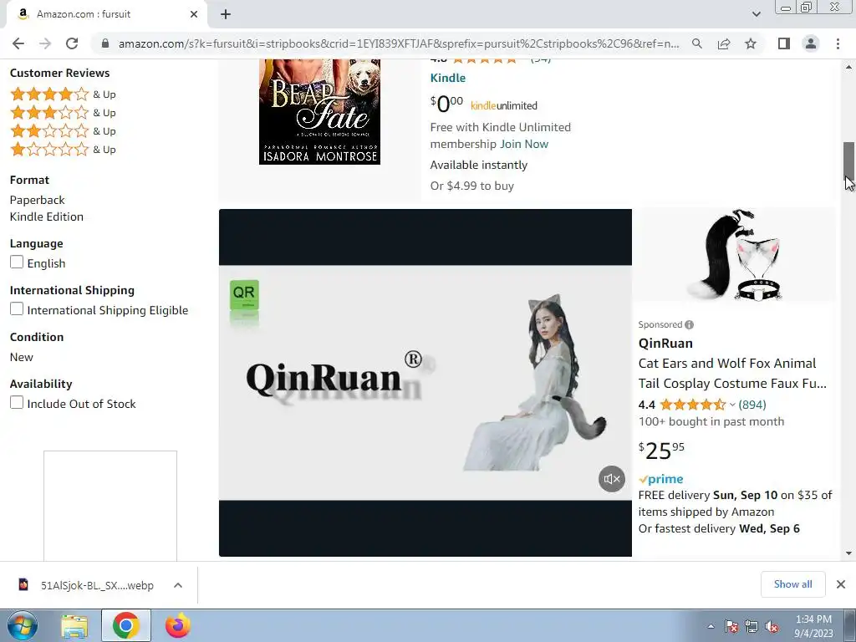Open the taskbar clock and date
This screenshot has height=642, width=856.
pos(813,626)
